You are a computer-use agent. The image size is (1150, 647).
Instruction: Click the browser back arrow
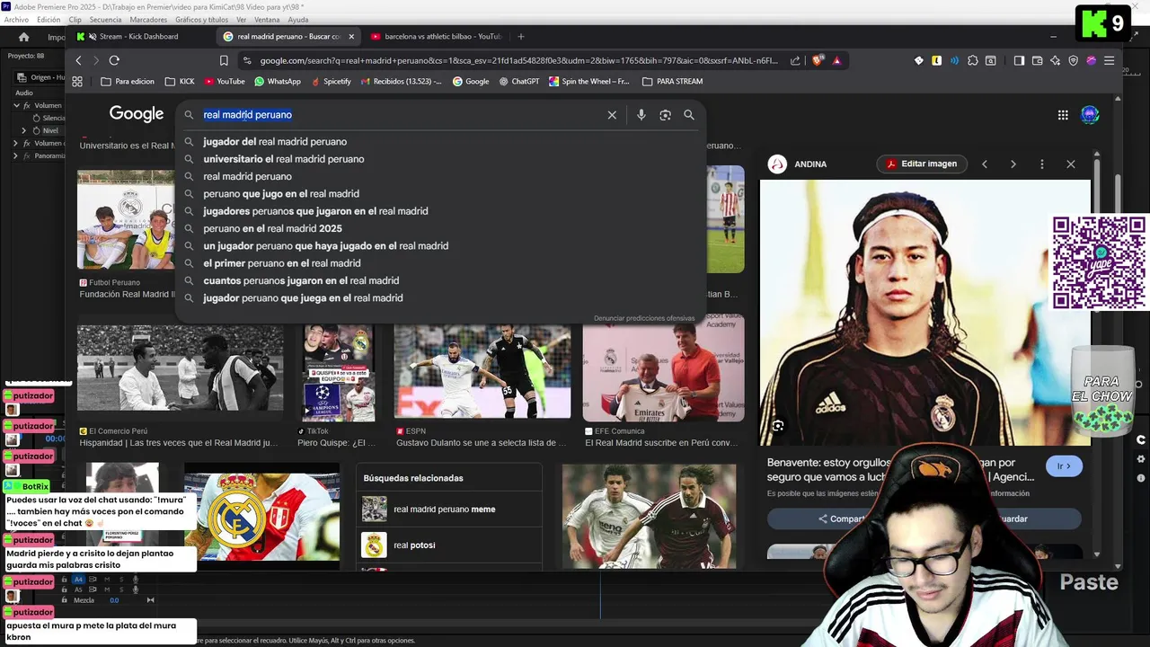[x=78, y=60]
